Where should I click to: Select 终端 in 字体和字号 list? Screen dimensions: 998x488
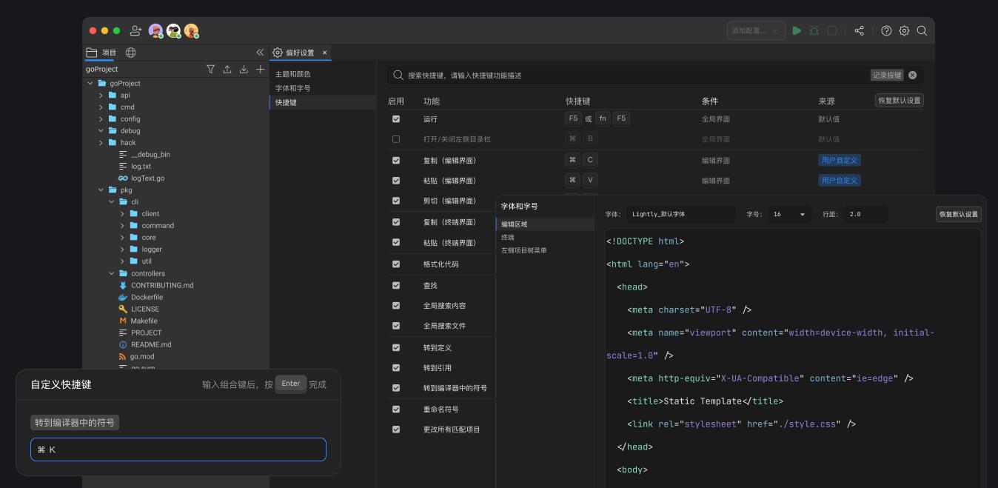pos(508,238)
